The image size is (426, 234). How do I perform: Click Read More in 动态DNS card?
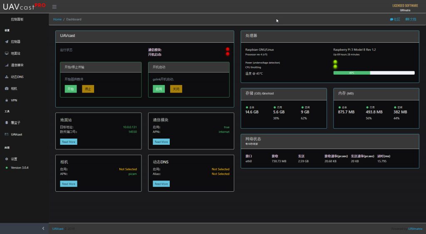click(161, 184)
